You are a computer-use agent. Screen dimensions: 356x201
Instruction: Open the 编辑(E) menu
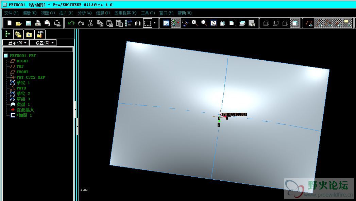(30, 13)
